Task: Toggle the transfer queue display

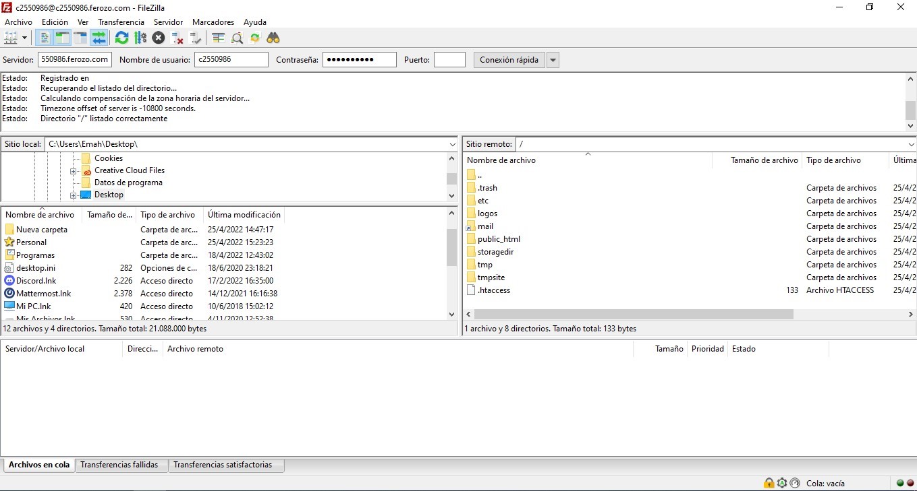Action: coord(99,38)
